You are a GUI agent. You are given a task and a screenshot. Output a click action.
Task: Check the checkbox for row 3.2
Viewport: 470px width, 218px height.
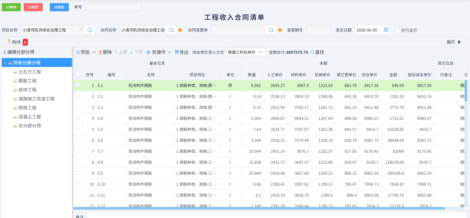click(x=78, y=96)
